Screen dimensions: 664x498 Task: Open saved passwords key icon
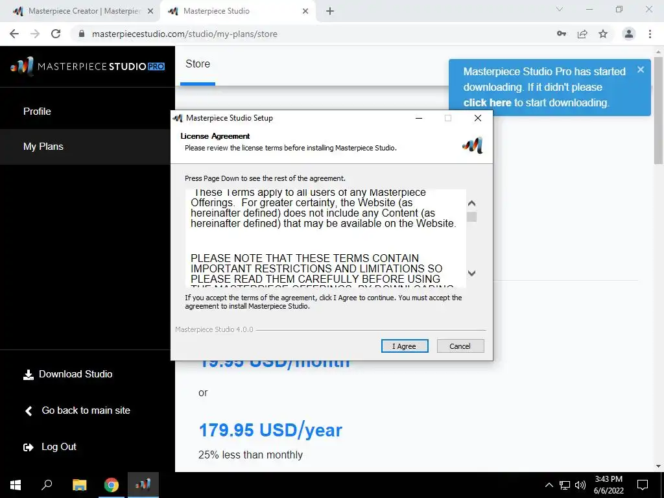click(x=562, y=34)
